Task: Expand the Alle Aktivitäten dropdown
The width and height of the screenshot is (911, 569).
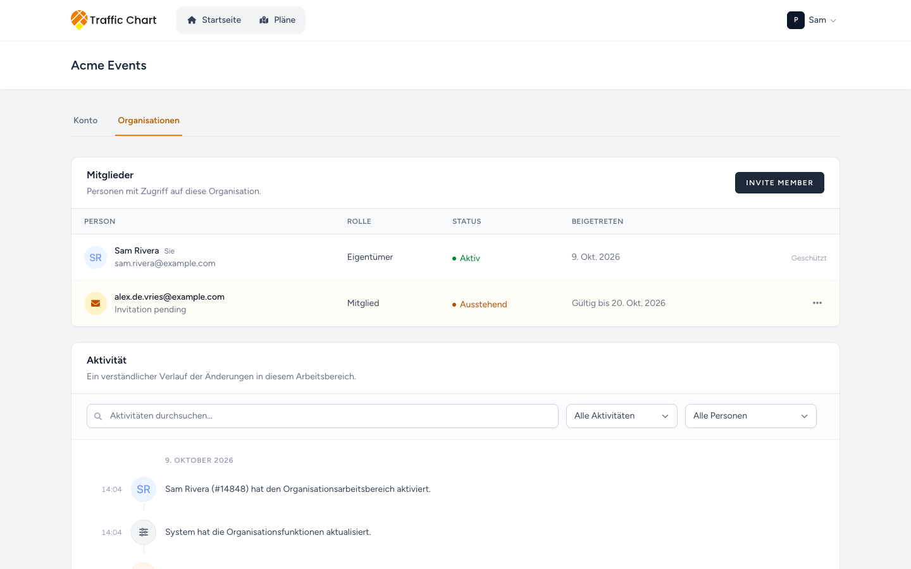Action: (622, 416)
